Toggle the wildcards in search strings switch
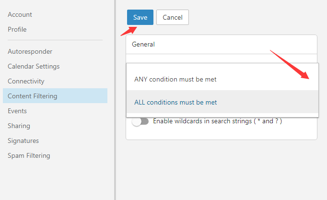This screenshot has width=327, height=200. (140, 122)
